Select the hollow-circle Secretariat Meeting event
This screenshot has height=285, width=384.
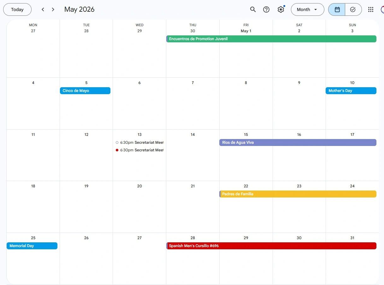pos(139,142)
